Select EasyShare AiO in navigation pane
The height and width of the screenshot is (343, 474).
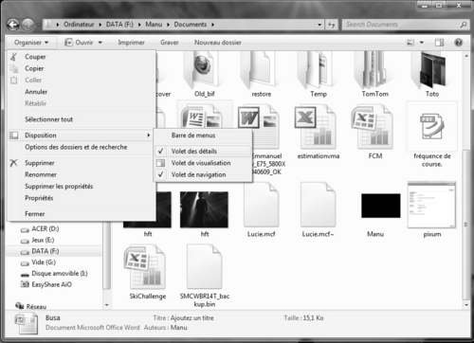coord(51,284)
